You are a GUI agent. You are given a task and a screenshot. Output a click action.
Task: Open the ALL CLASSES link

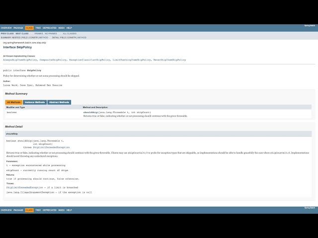pos(70,34)
